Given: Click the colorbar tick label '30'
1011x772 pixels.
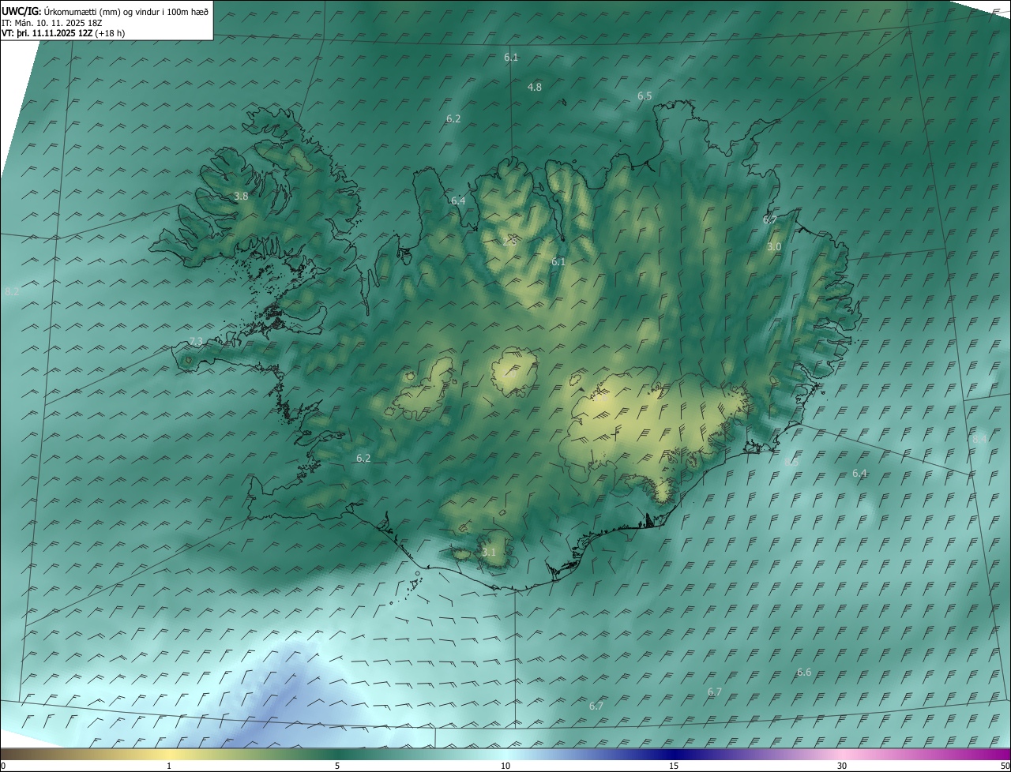Looking at the screenshot, I should 842,766.
